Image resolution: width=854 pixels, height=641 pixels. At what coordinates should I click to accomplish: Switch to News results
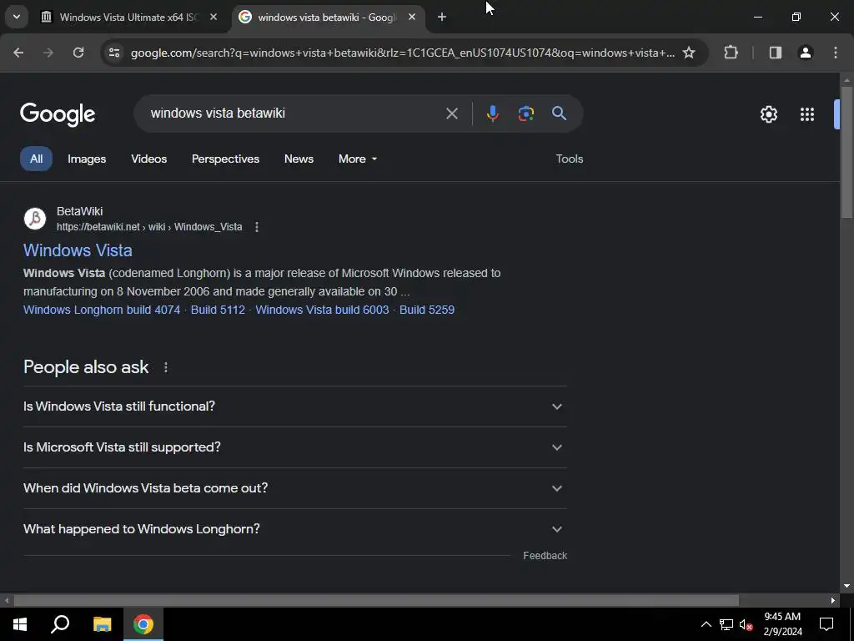299,159
